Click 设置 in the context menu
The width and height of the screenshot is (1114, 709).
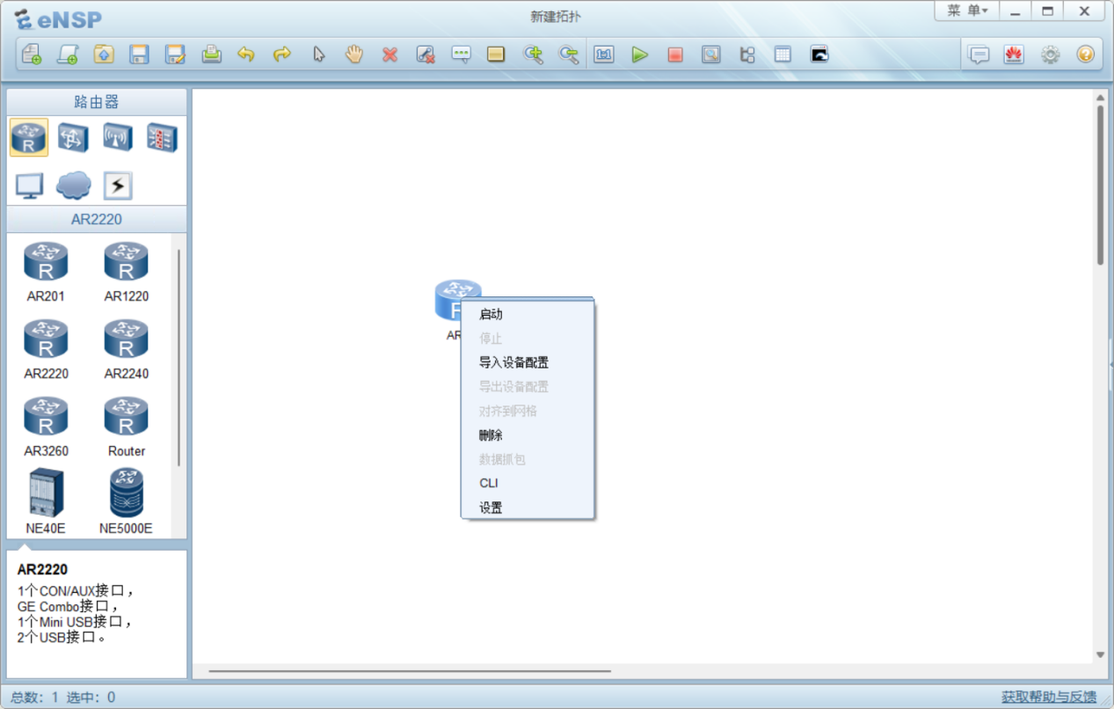pyautogui.click(x=528, y=508)
